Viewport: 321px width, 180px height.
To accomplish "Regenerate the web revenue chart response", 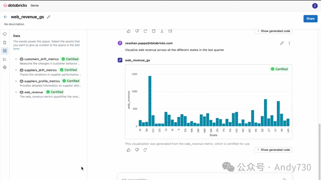I will coord(145,150).
